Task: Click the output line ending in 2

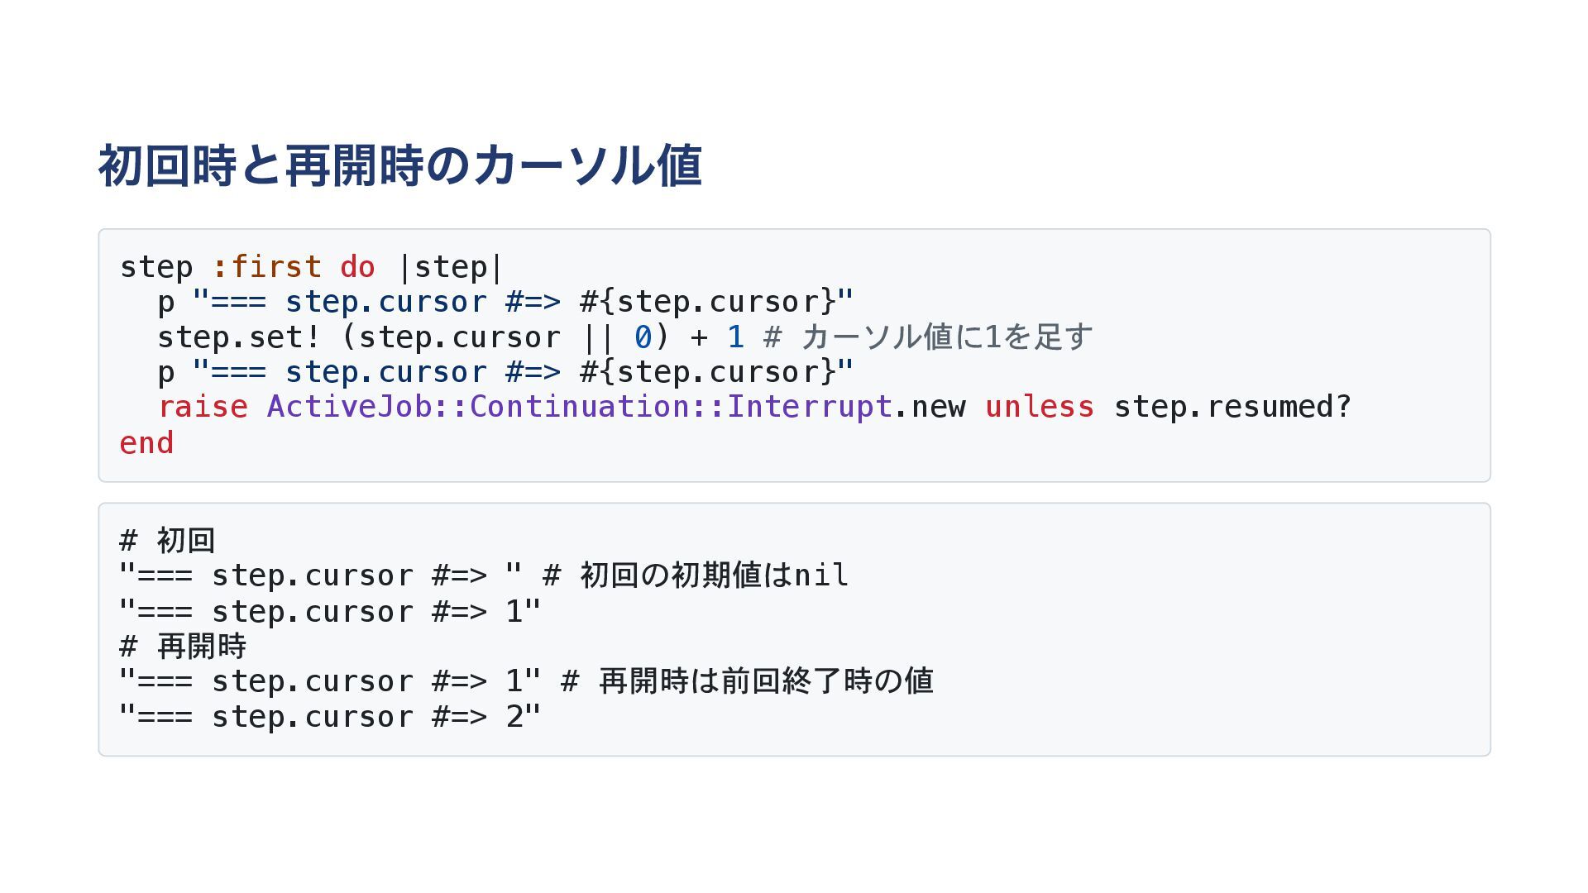Action: click(x=330, y=717)
